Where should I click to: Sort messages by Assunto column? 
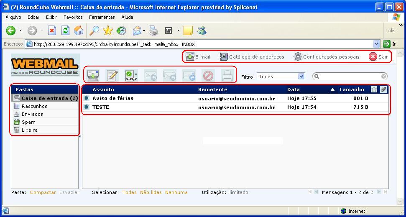click(103, 89)
